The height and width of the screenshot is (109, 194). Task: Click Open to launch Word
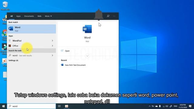67,51
